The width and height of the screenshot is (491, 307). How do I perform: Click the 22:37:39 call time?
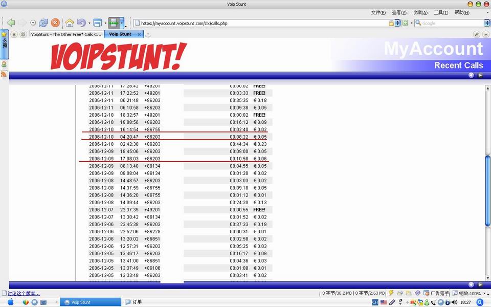click(129, 210)
